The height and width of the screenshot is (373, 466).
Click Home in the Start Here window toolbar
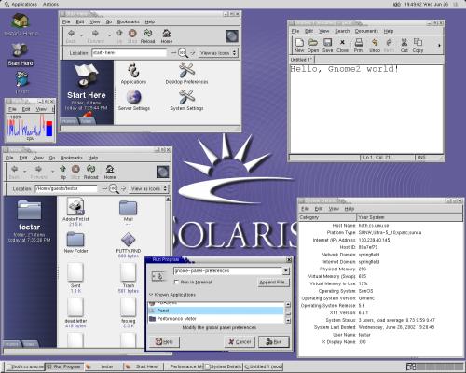(x=167, y=36)
